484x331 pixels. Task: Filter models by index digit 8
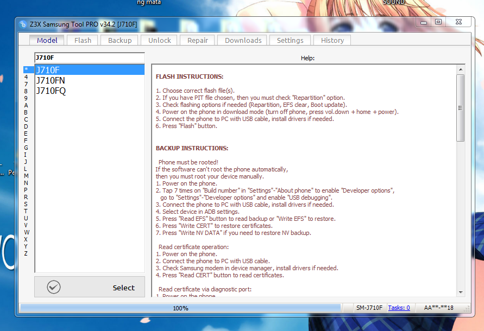(26, 91)
